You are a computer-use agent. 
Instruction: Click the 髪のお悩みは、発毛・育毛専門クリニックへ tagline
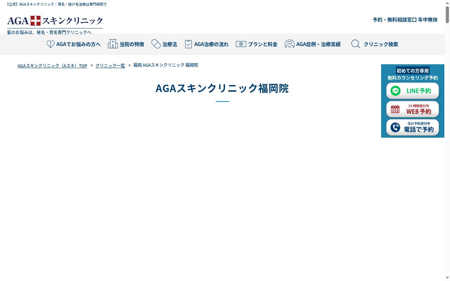(x=49, y=32)
